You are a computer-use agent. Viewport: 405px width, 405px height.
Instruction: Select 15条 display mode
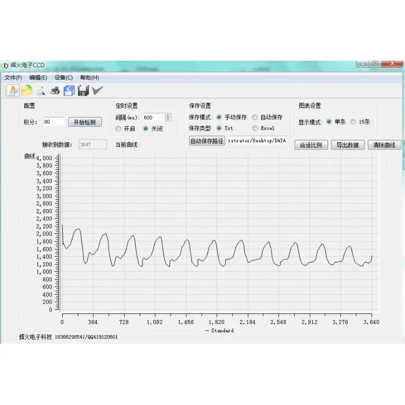point(353,121)
